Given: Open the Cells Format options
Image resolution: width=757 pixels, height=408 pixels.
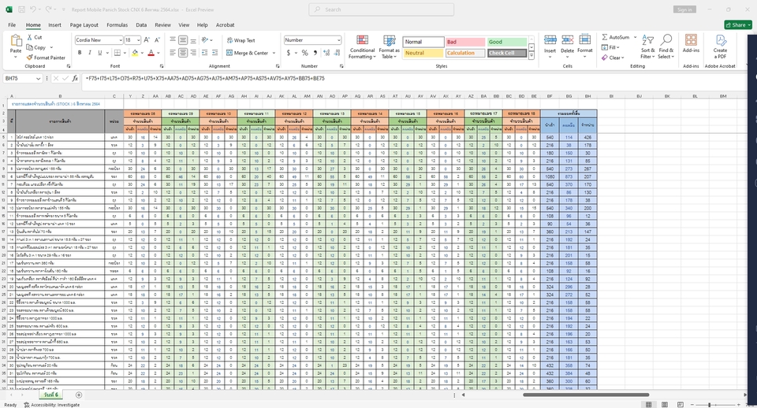Looking at the screenshot, I should coord(584,46).
